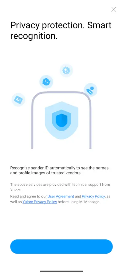Tap the "technical support from Yulore" note
Viewport: 123px width, 274px height.
[x=60, y=187]
